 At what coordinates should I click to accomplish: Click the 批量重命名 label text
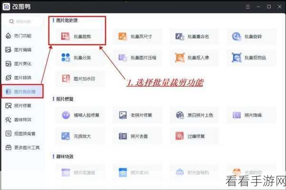[x=198, y=37]
